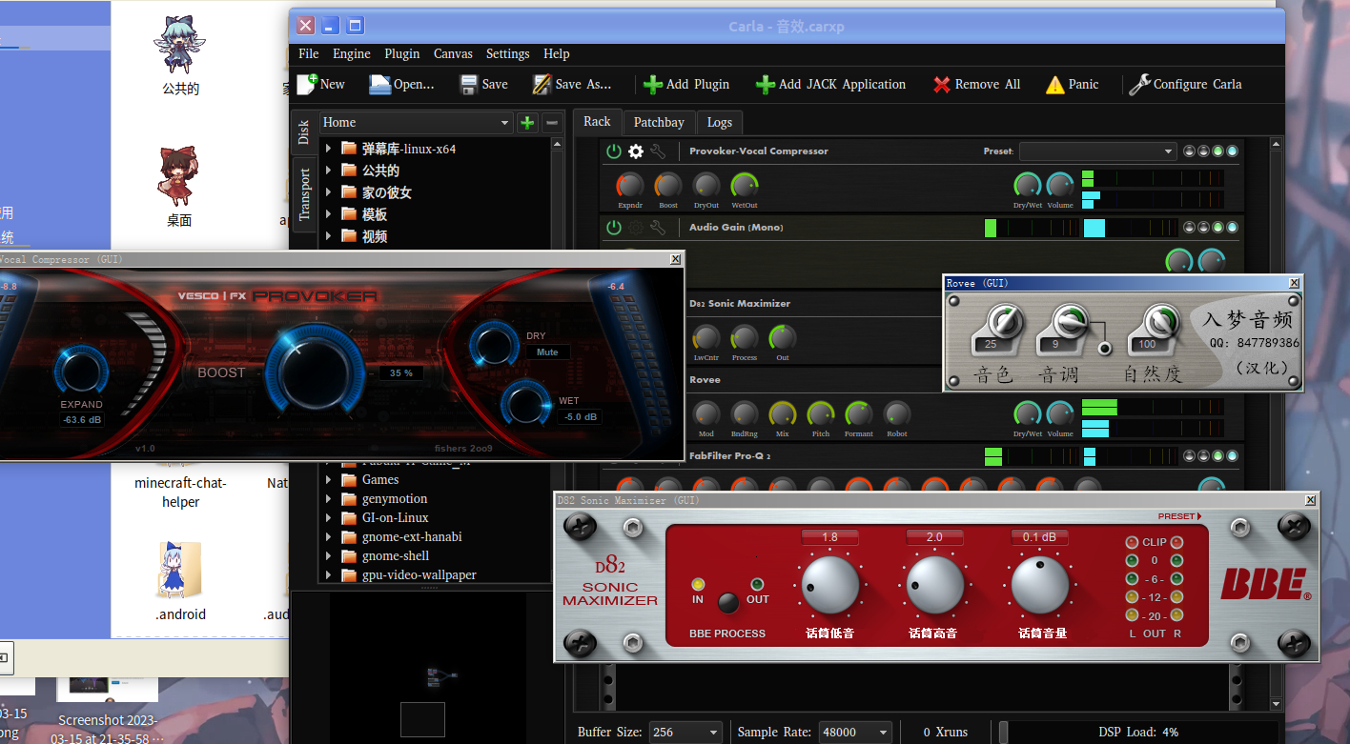Viewport: 1350px width, 744px height.
Task: Expand the 家の彼女 folder
Action: coord(328,192)
